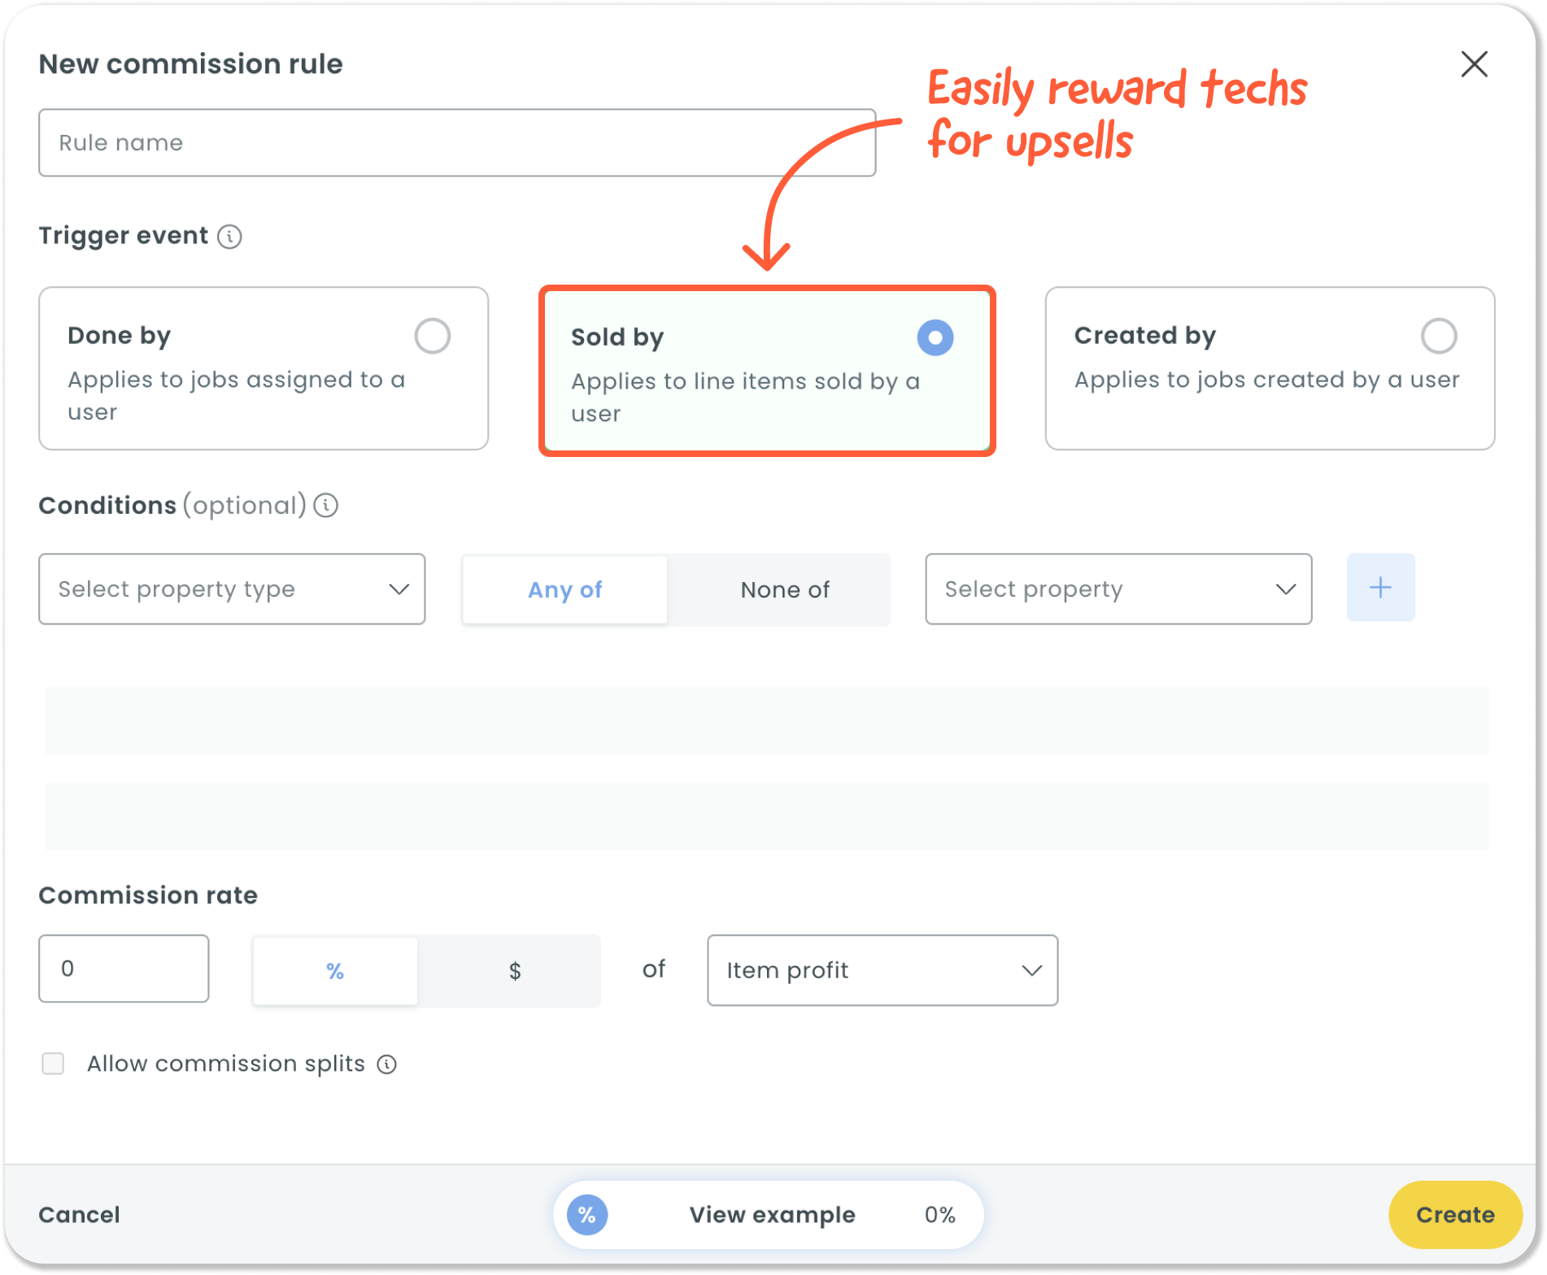This screenshot has width=1547, height=1275.
Task: Set commission rate type to percent
Action: [335, 970]
